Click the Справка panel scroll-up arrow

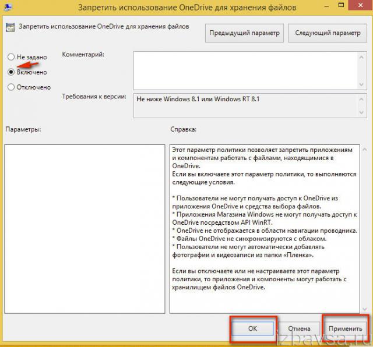(x=364, y=150)
